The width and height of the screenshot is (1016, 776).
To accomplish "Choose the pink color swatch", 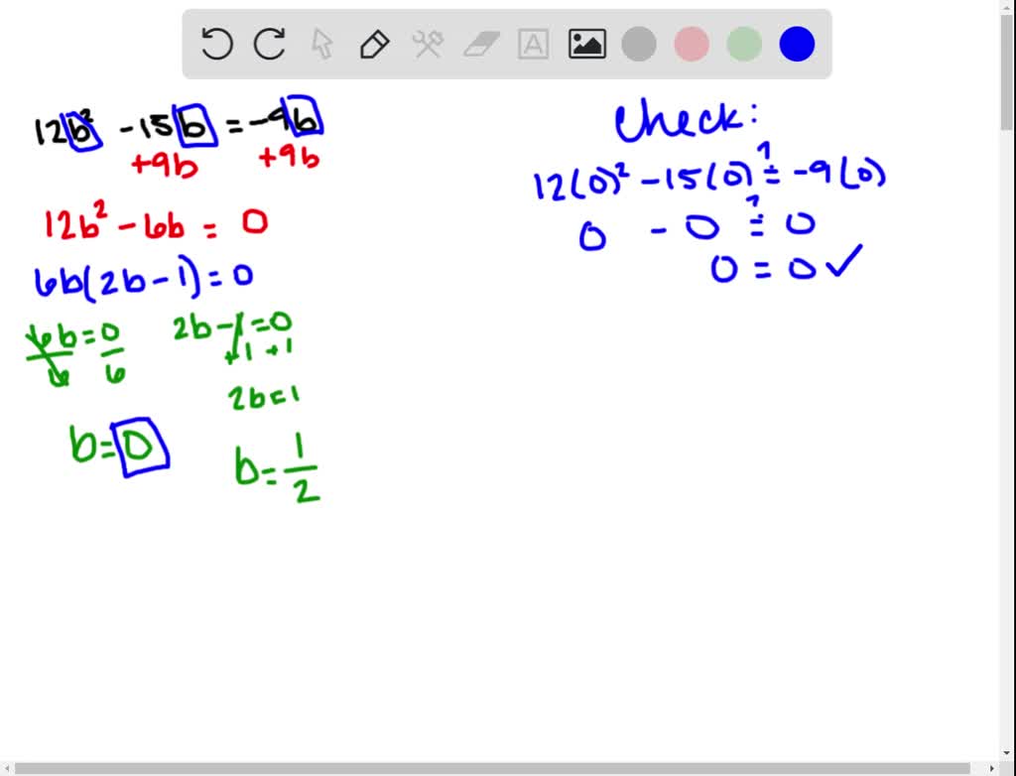I will pos(692,44).
